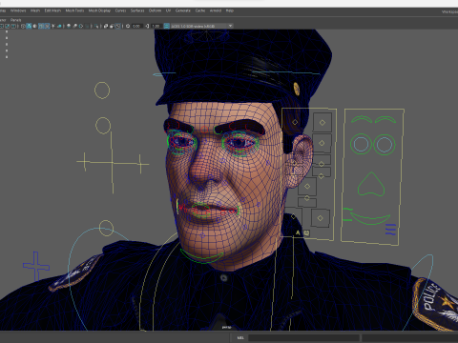This screenshot has height=343, width=458.
Task: Open the Edit Mesh menu
Action: pos(52,10)
